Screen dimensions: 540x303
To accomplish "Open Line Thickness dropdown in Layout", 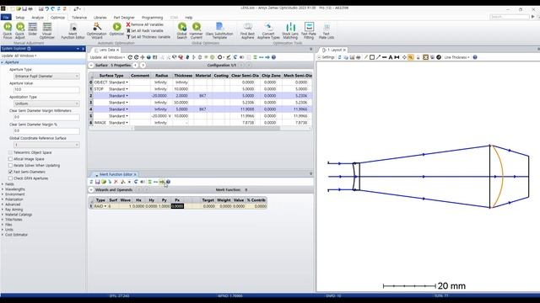I will coord(456,57).
